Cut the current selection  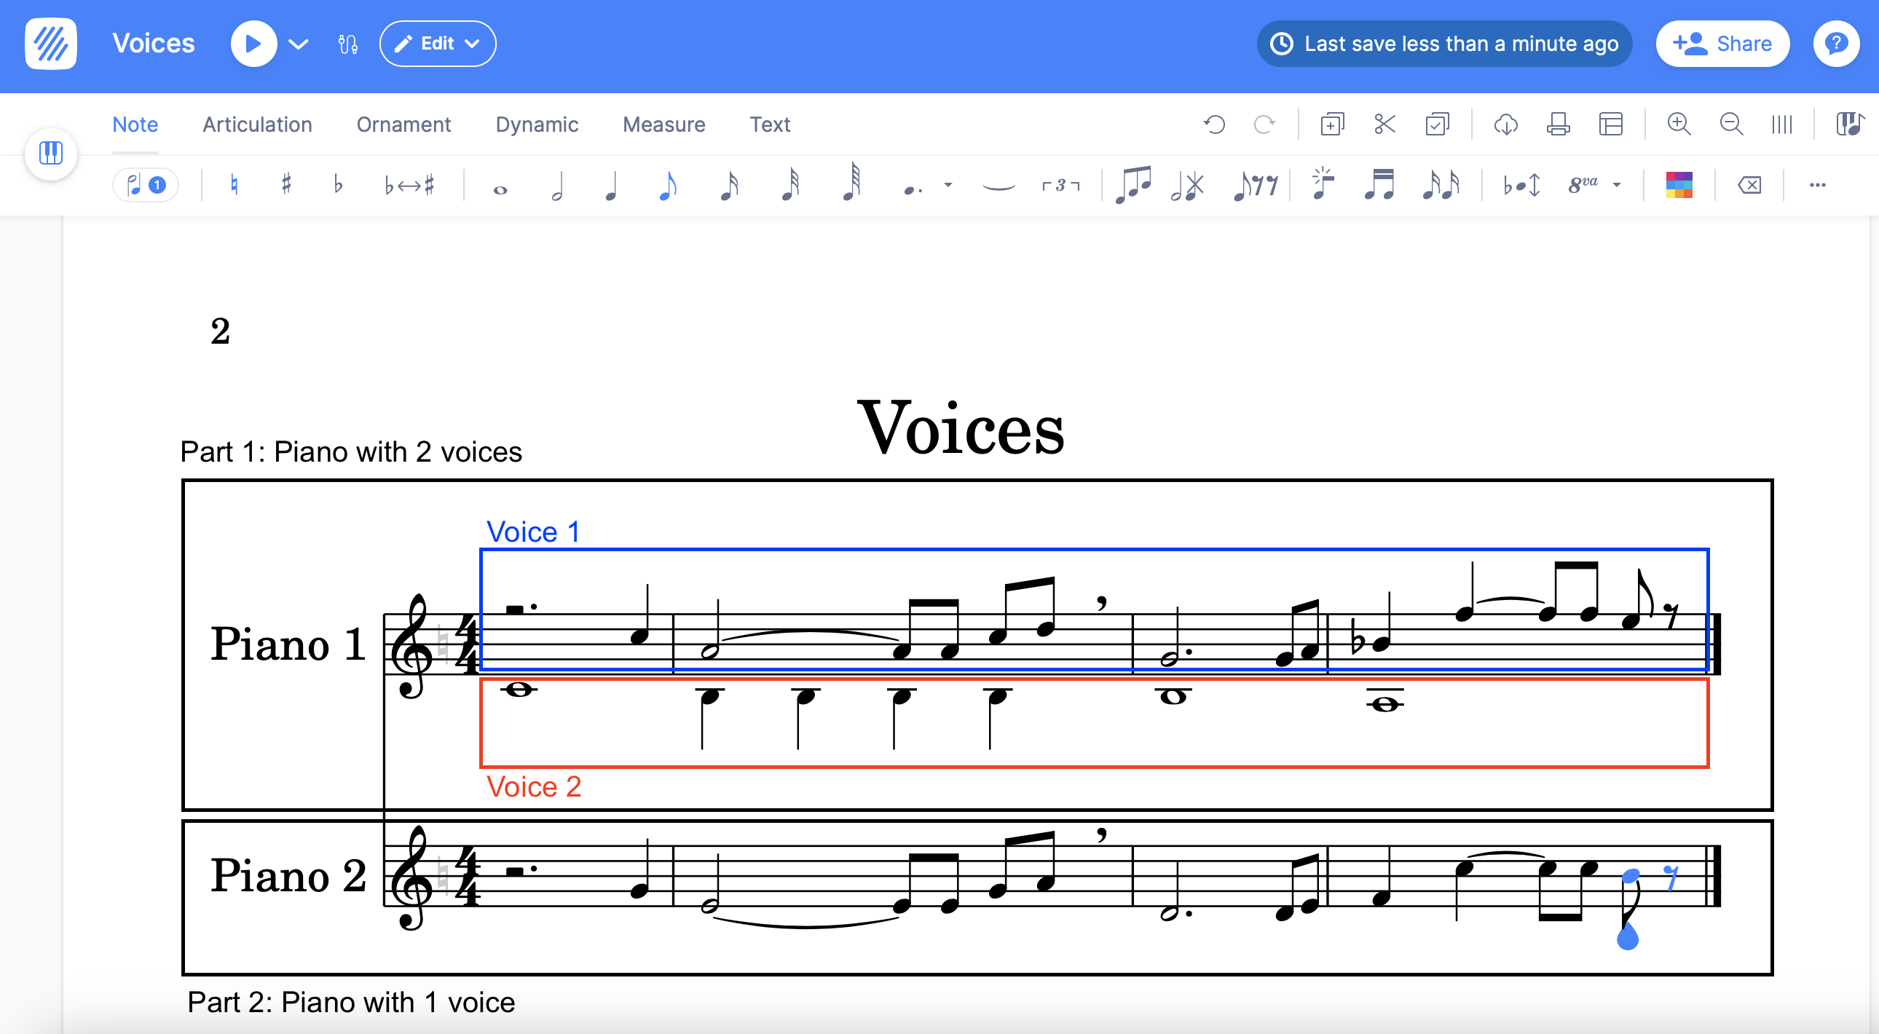[1384, 124]
